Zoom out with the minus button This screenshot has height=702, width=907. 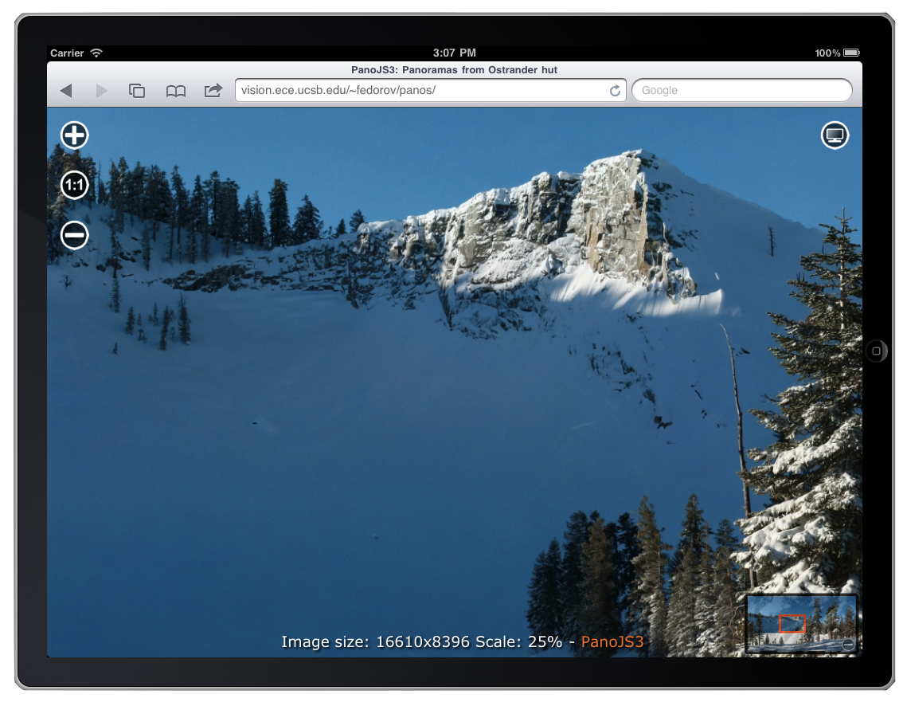point(75,236)
